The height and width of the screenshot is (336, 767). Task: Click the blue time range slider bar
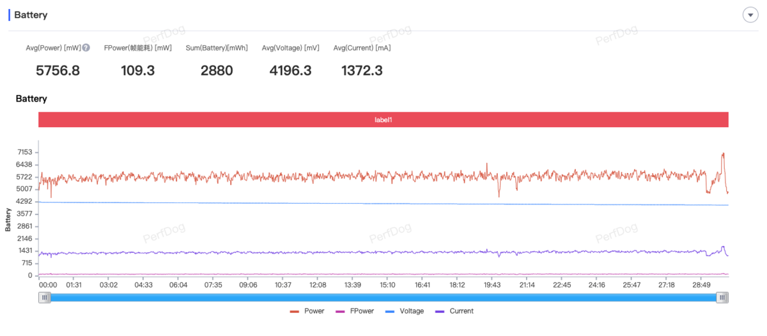click(383, 297)
